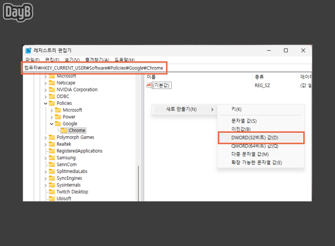Image resolution: width=335 pixels, height=246 pixels.
Task: Select the Chrome key label
Action: [x=77, y=130]
